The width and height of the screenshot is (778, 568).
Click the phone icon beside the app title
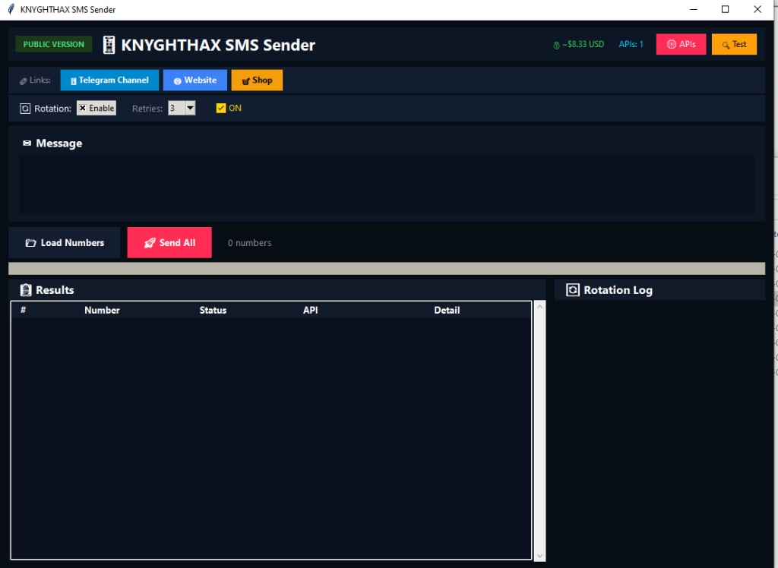pyautogui.click(x=109, y=45)
